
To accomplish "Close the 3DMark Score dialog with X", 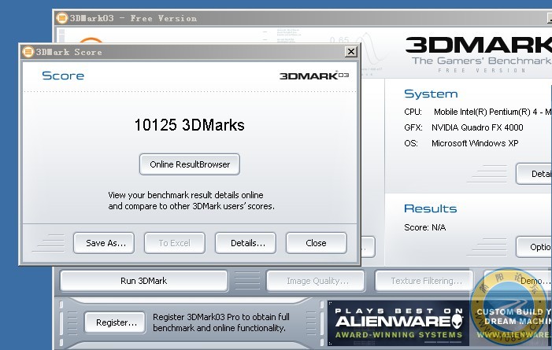I will pyautogui.click(x=351, y=52).
